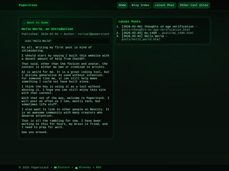Click the paragraph starting I think the key
This screenshot has width=229, height=171.
point(64,90)
